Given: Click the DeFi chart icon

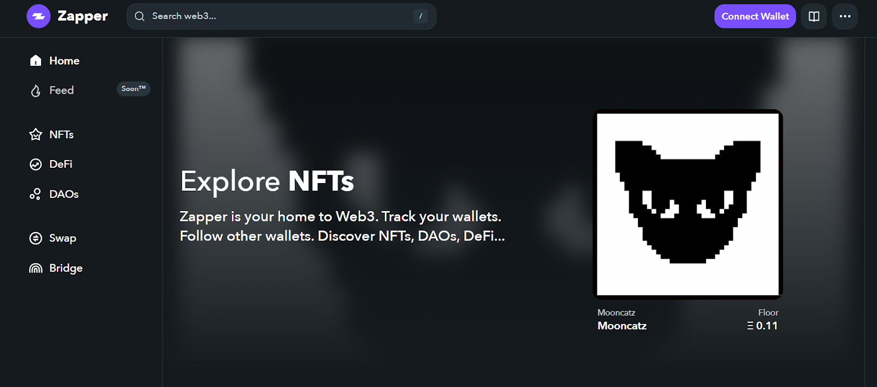Looking at the screenshot, I should tap(36, 164).
